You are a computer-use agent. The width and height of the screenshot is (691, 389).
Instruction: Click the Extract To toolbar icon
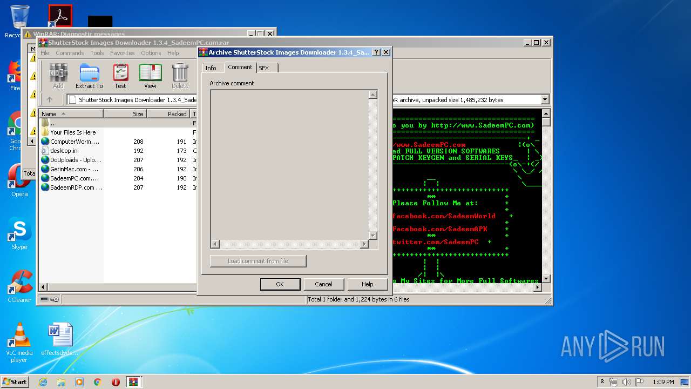tap(89, 76)
